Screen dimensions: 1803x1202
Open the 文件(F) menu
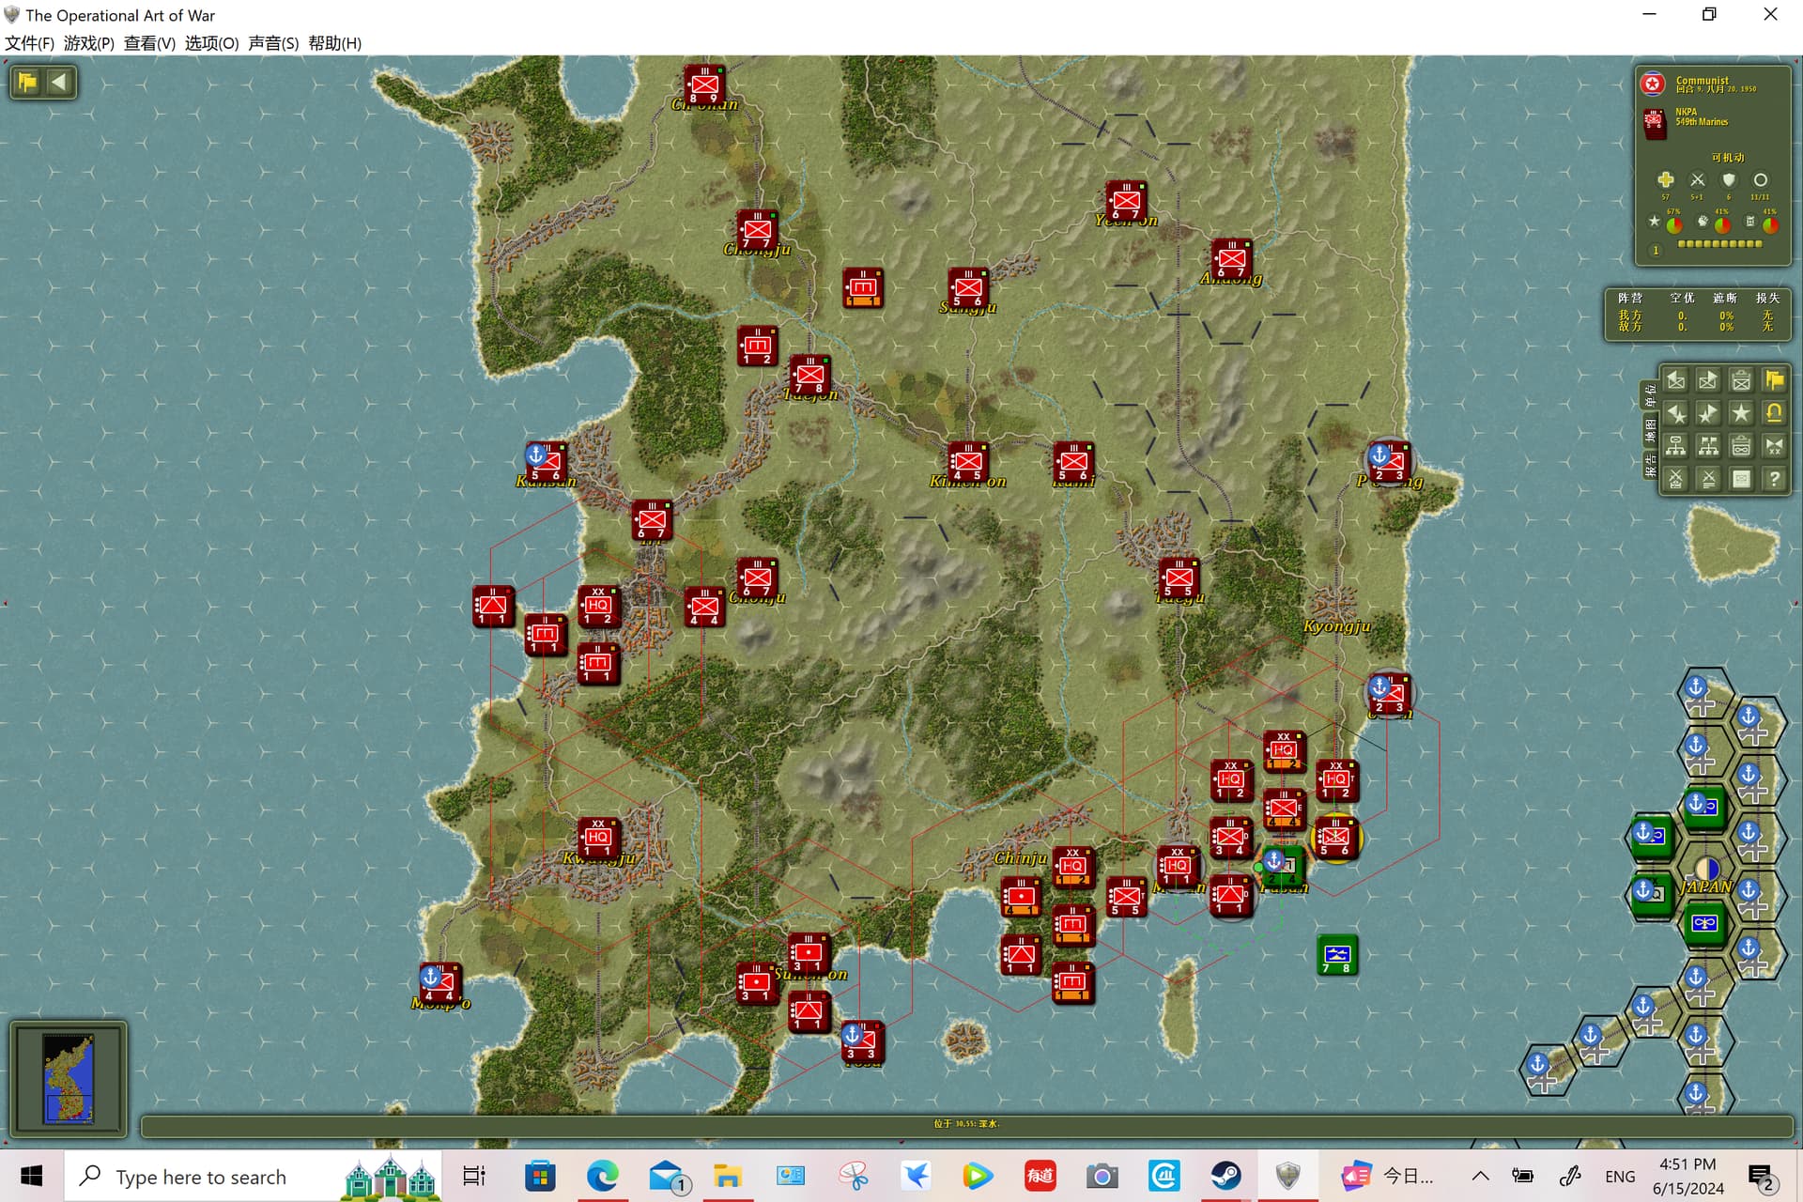pyautogui.click(x=29, y=43)
